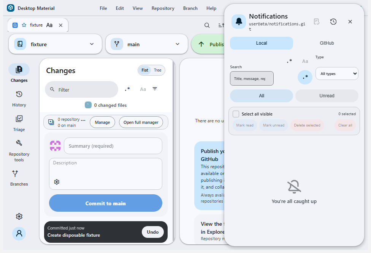This screenshot has height=253, width=371.
Task: Click the Manage button
Action: pyautogui.click(x=103, y=122)
